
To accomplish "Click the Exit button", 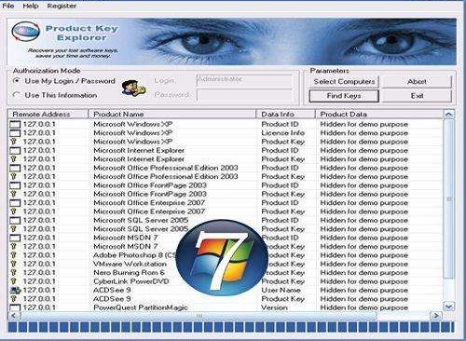I will pyautogui.click(x=417, y=96).
